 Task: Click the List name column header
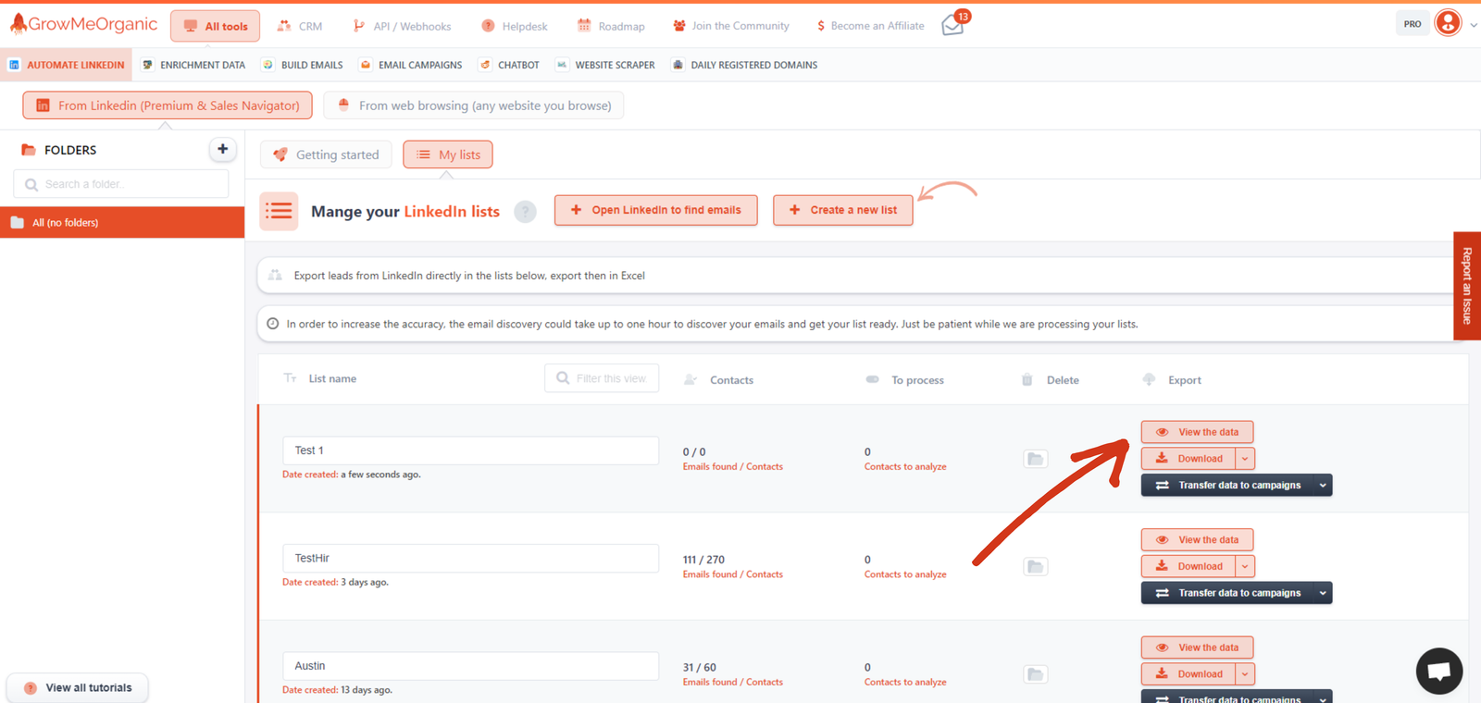click(x=332, y=378)
